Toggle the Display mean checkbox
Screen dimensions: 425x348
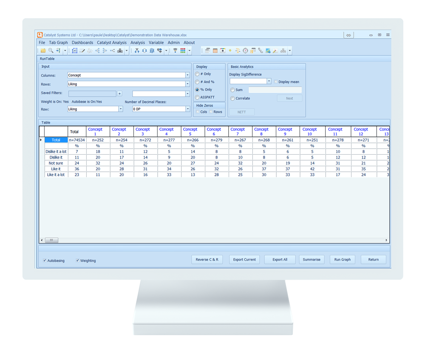coord(276,82)
